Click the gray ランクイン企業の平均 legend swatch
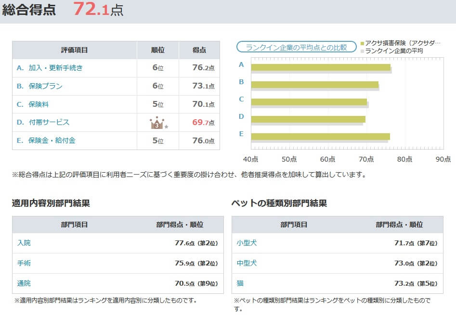 (x=362, y=51)
